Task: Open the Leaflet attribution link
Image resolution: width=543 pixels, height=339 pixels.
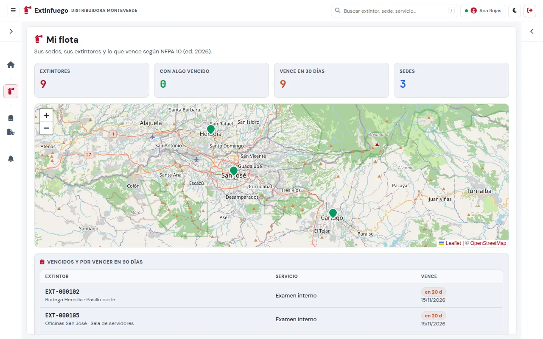Action: [x=450, y=243]
